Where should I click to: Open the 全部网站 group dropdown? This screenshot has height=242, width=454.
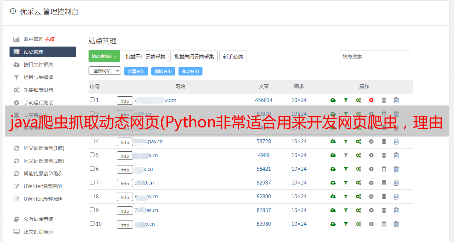point(105,71)
